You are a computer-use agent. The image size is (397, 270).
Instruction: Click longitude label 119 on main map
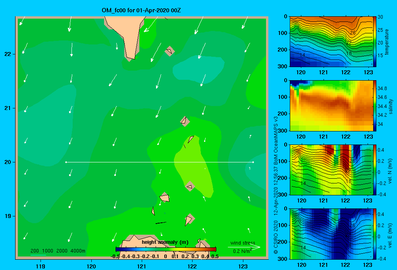[x=40, y=266]
